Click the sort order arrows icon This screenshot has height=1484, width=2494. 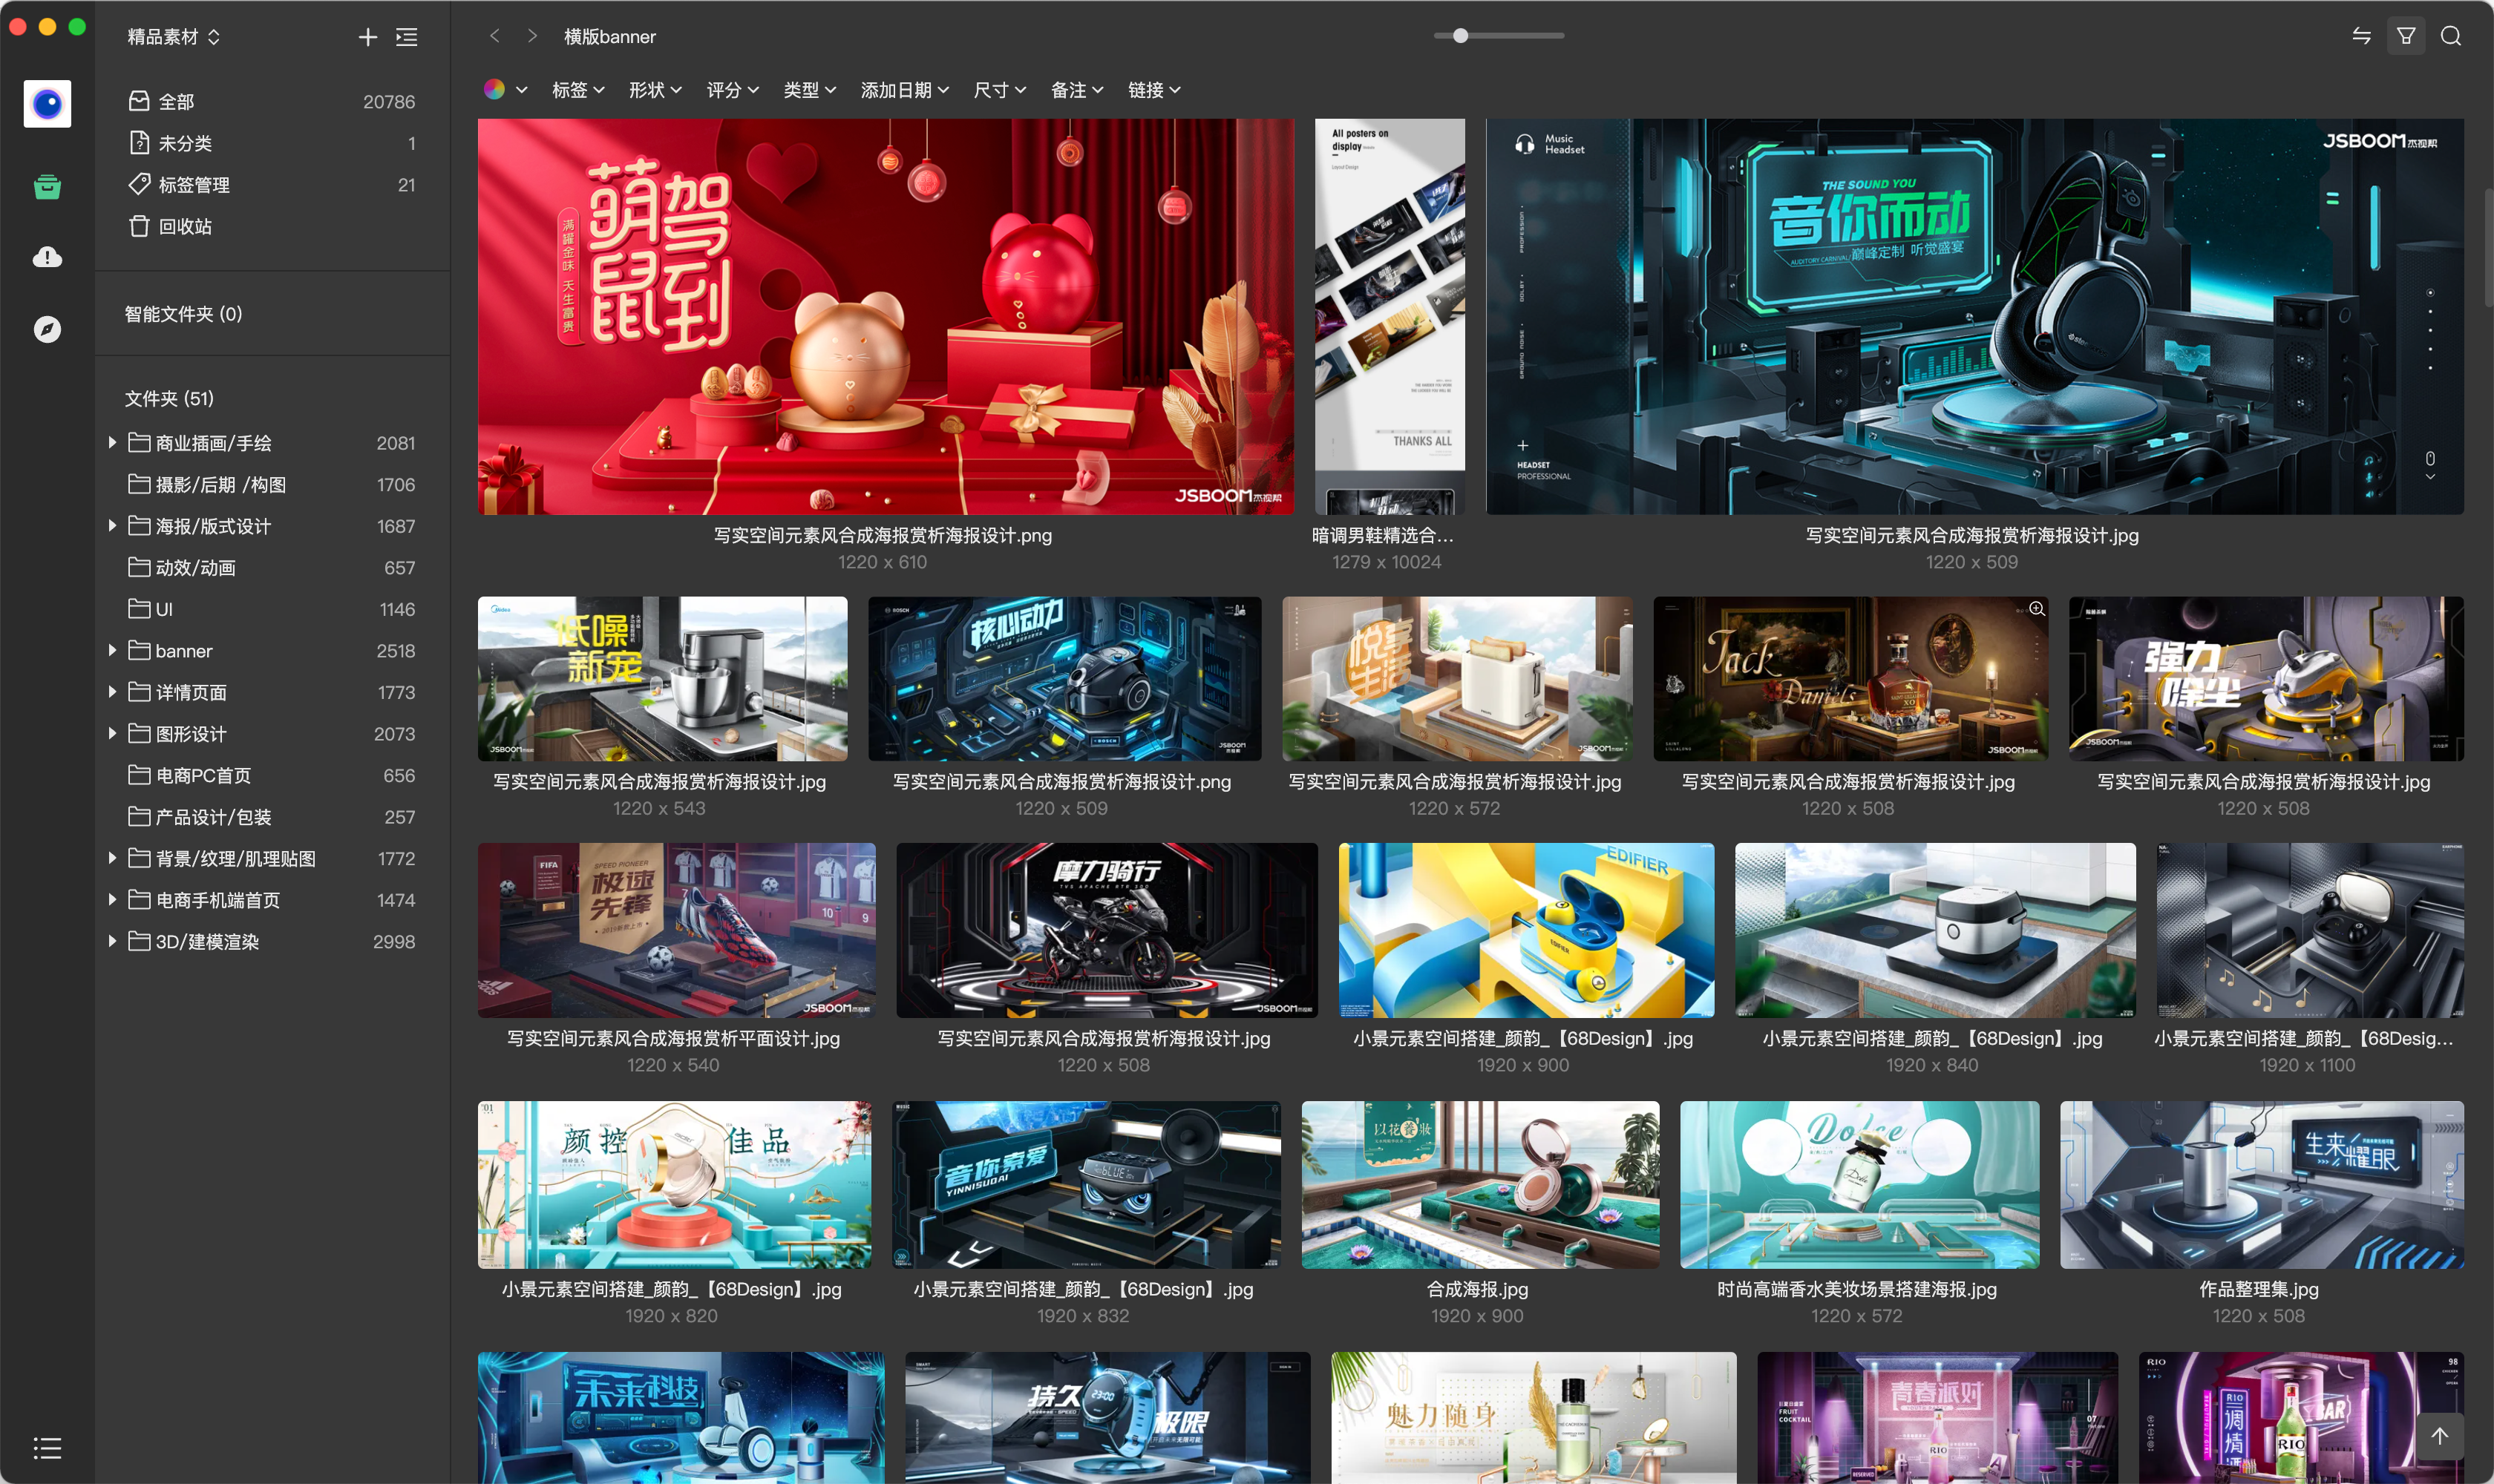pos(2361,36)
